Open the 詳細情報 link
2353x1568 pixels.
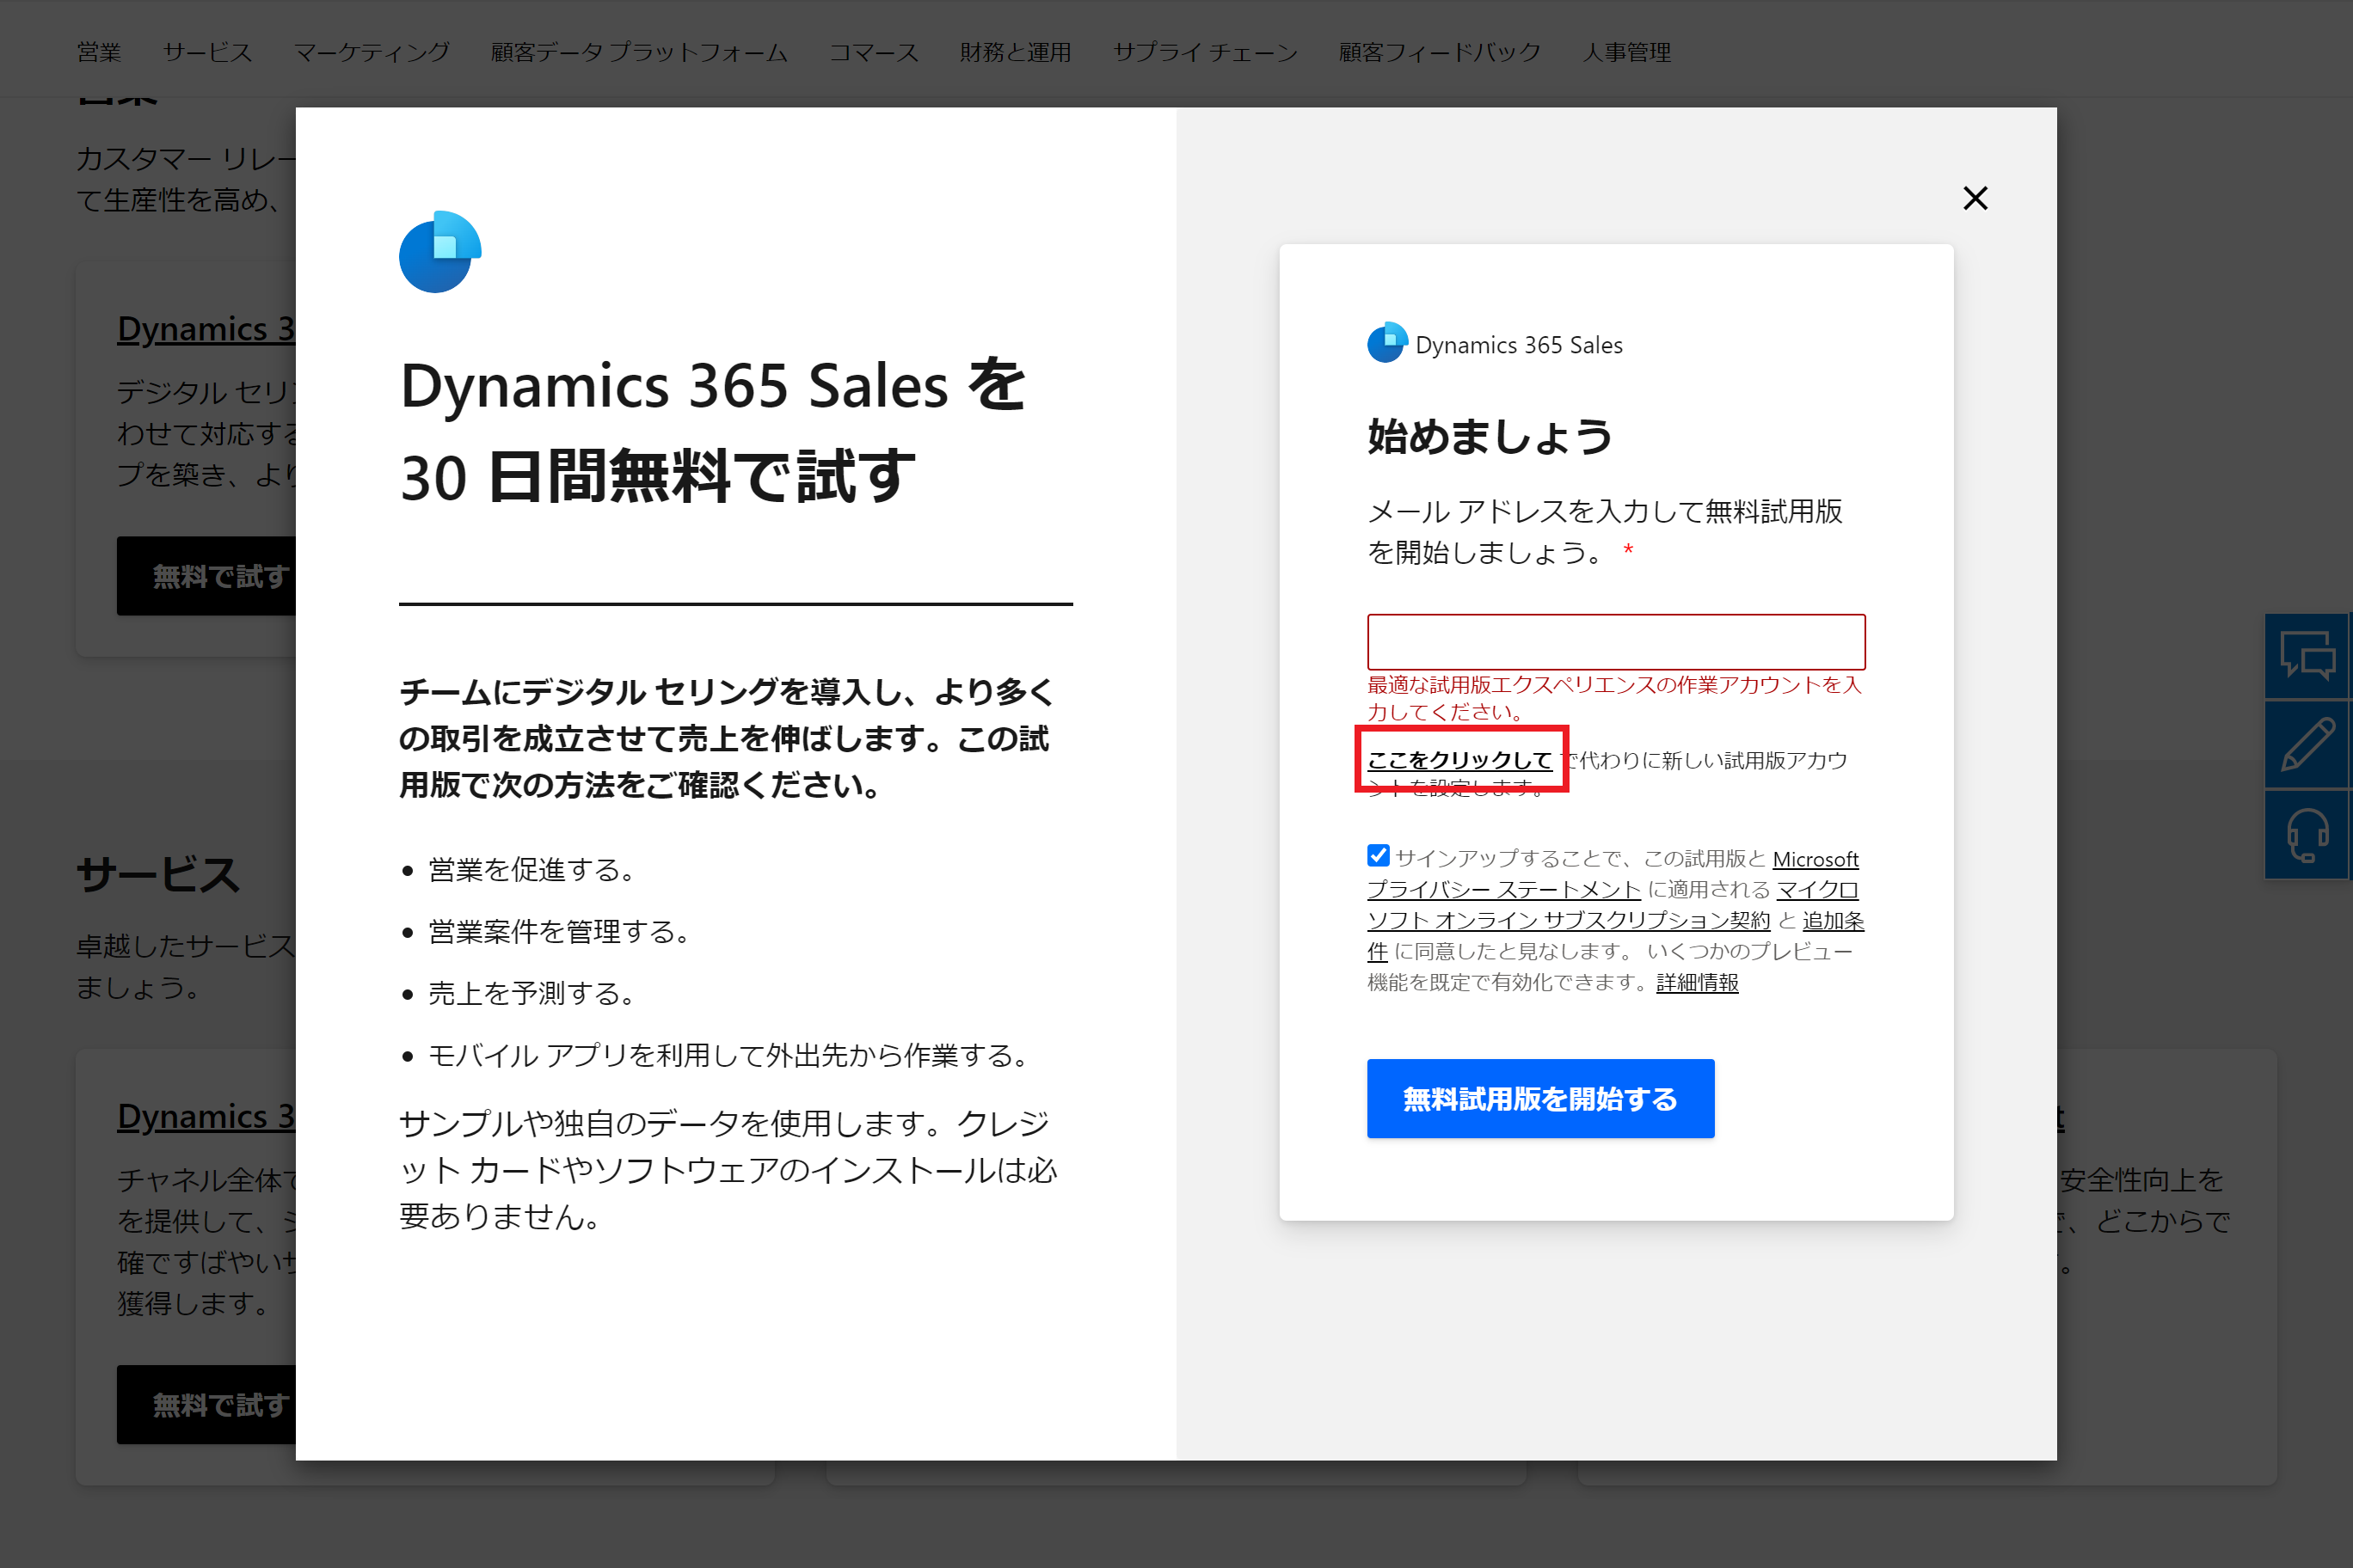pos(1697,982)
